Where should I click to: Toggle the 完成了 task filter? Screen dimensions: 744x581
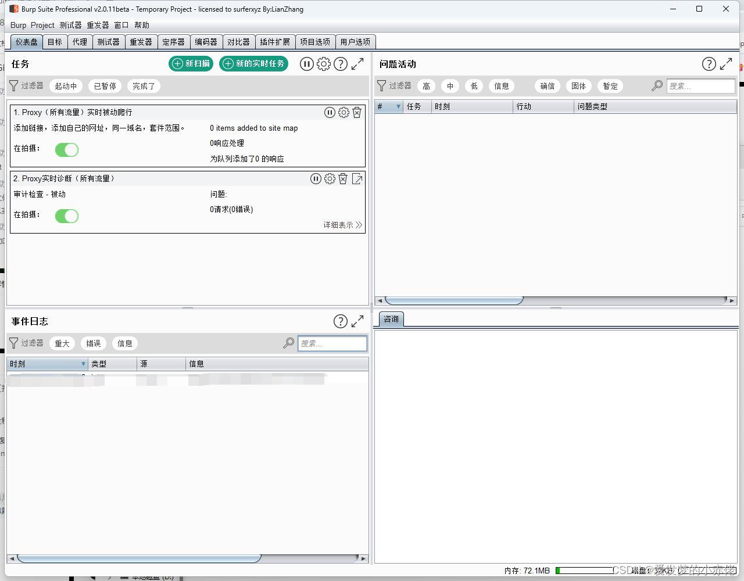click(x=144, y=86)
